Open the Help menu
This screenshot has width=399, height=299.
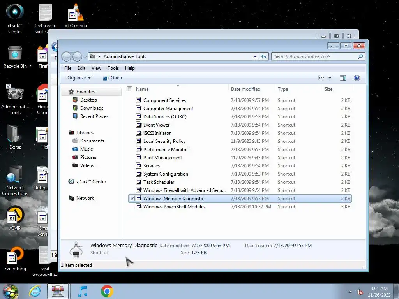pos(130,68)
